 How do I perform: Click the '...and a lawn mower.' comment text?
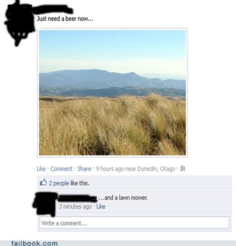(123, 198)
